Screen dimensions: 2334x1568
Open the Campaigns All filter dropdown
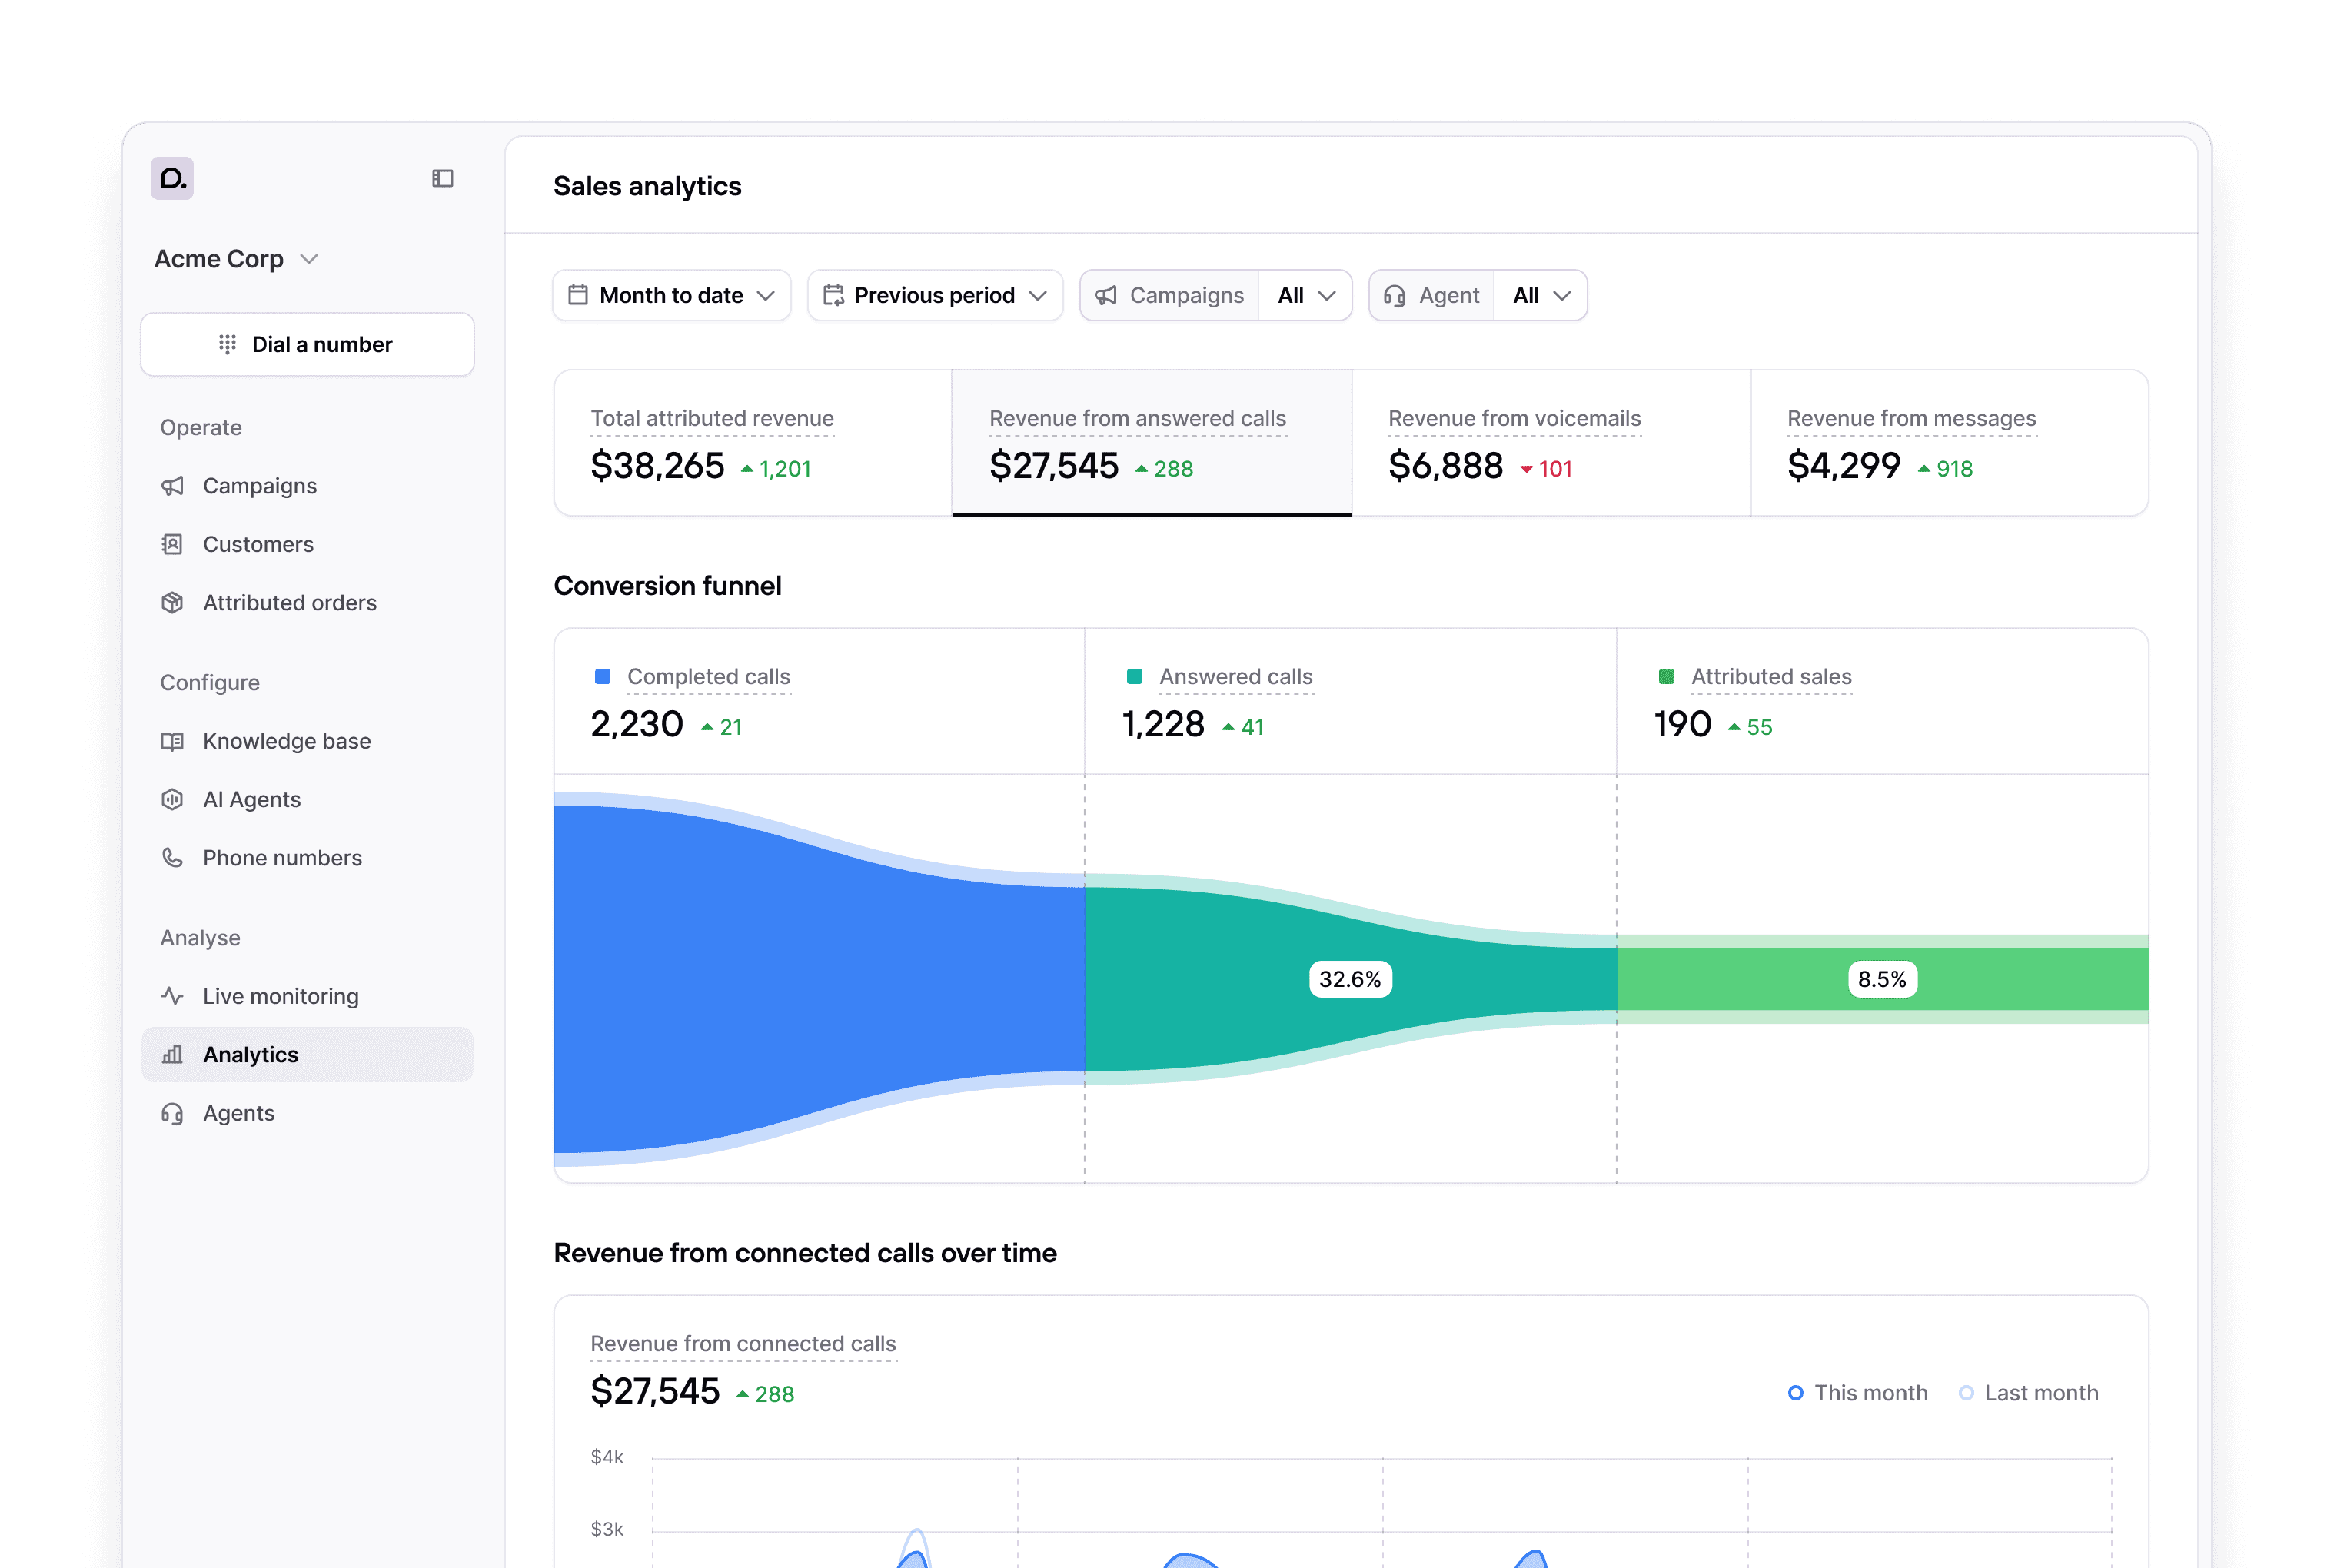pos(1305,295)
